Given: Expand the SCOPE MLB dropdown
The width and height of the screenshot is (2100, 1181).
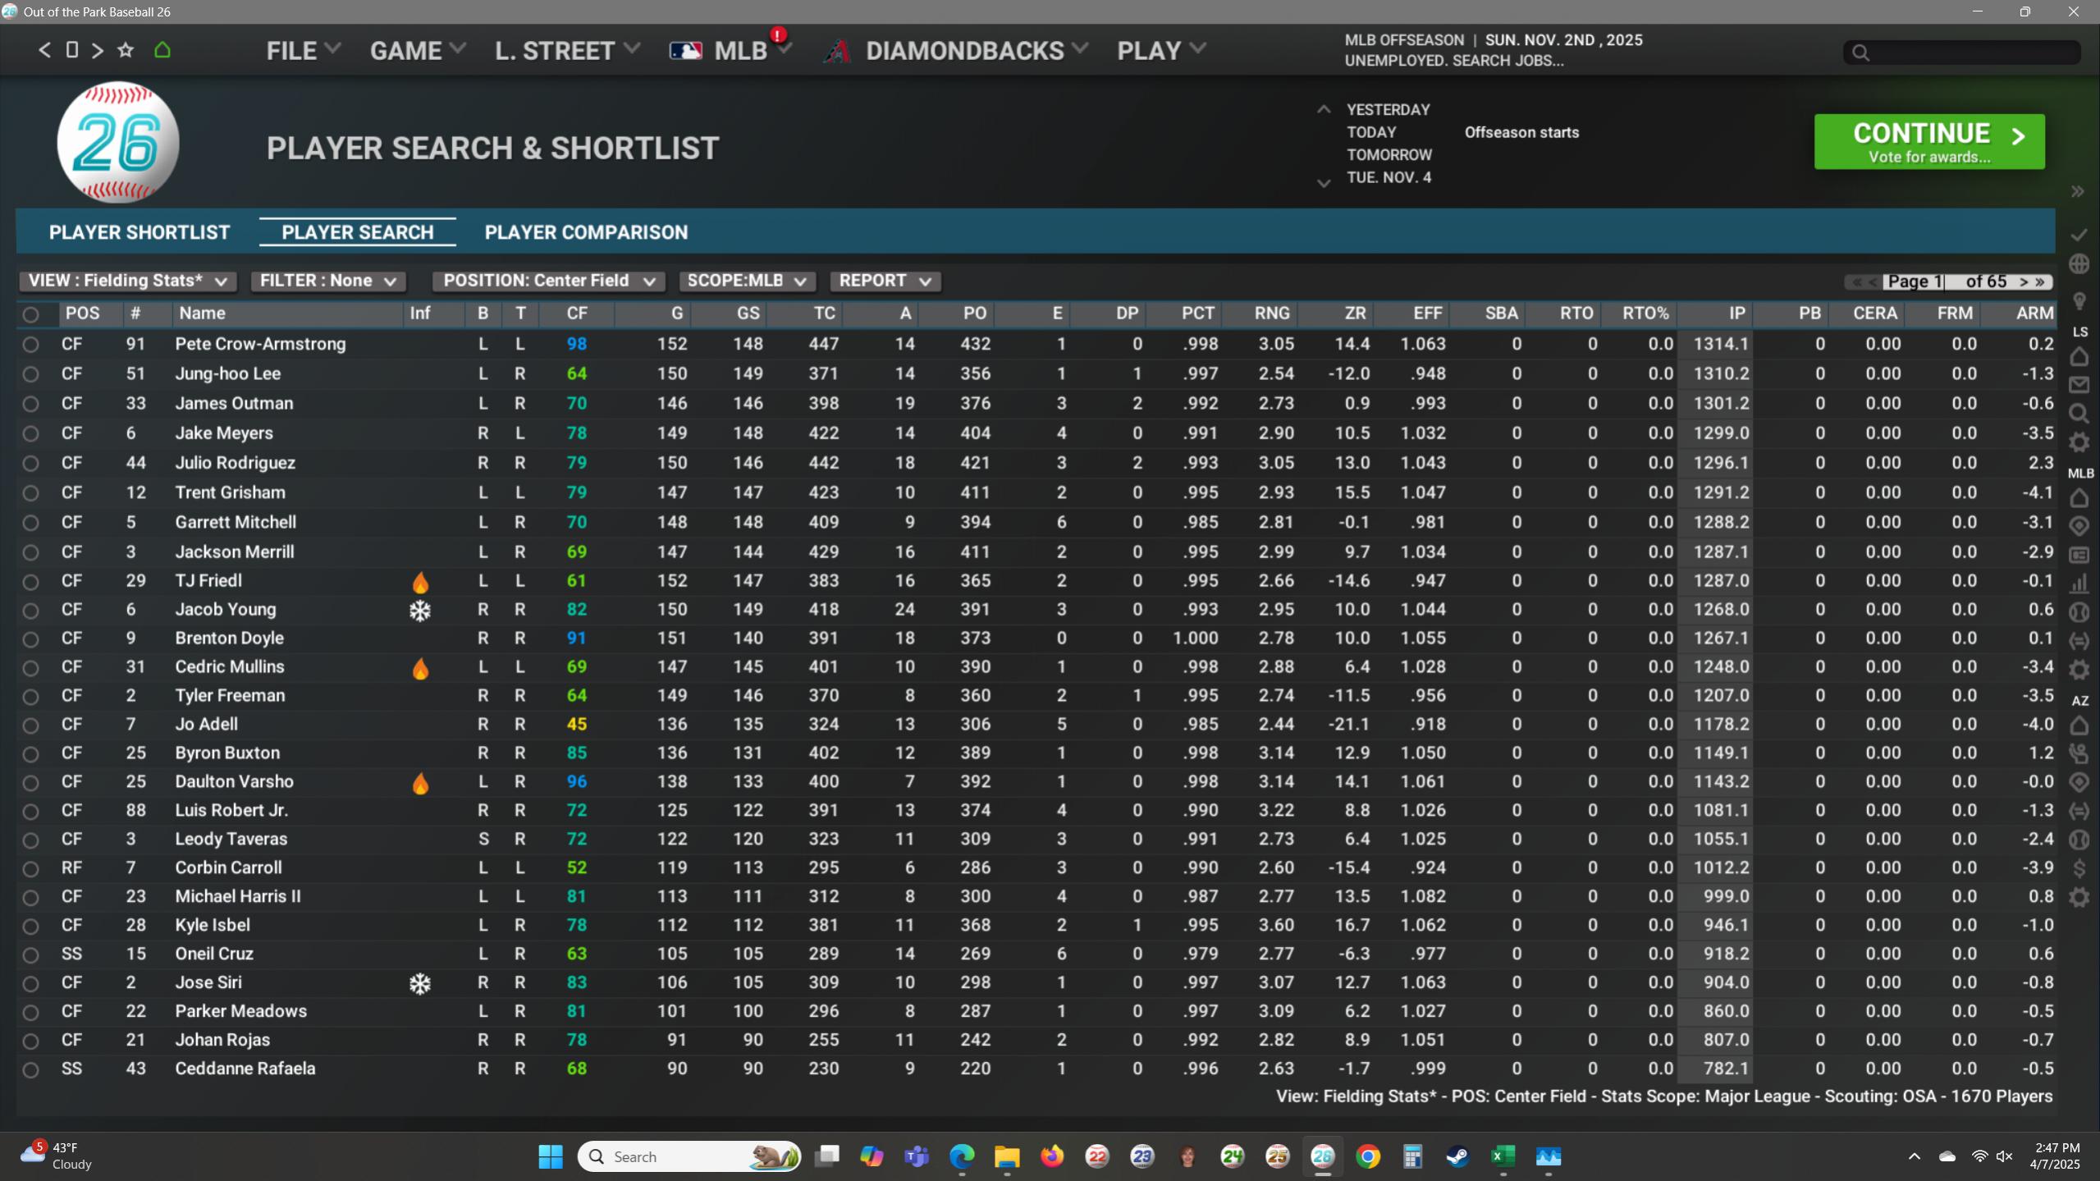Looking at the screenshot, I should [746, 281].
